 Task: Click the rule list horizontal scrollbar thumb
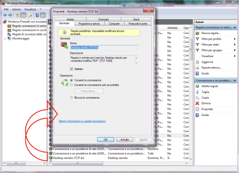point(78,163)
